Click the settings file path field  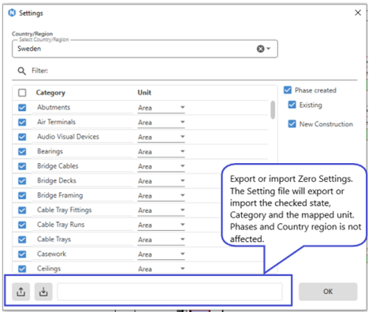click(169, 292)
